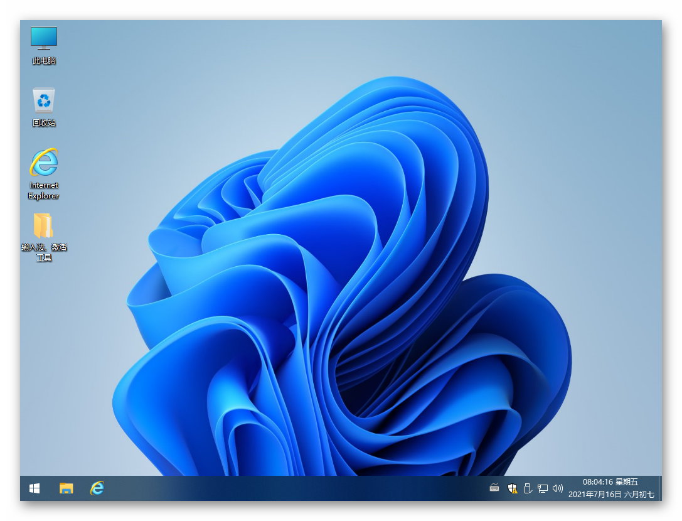This screenshot has height=521, width=682.
Task: Click the USB safely remove hardware icon
Action: pyautogui.click(x=528, y=488)
